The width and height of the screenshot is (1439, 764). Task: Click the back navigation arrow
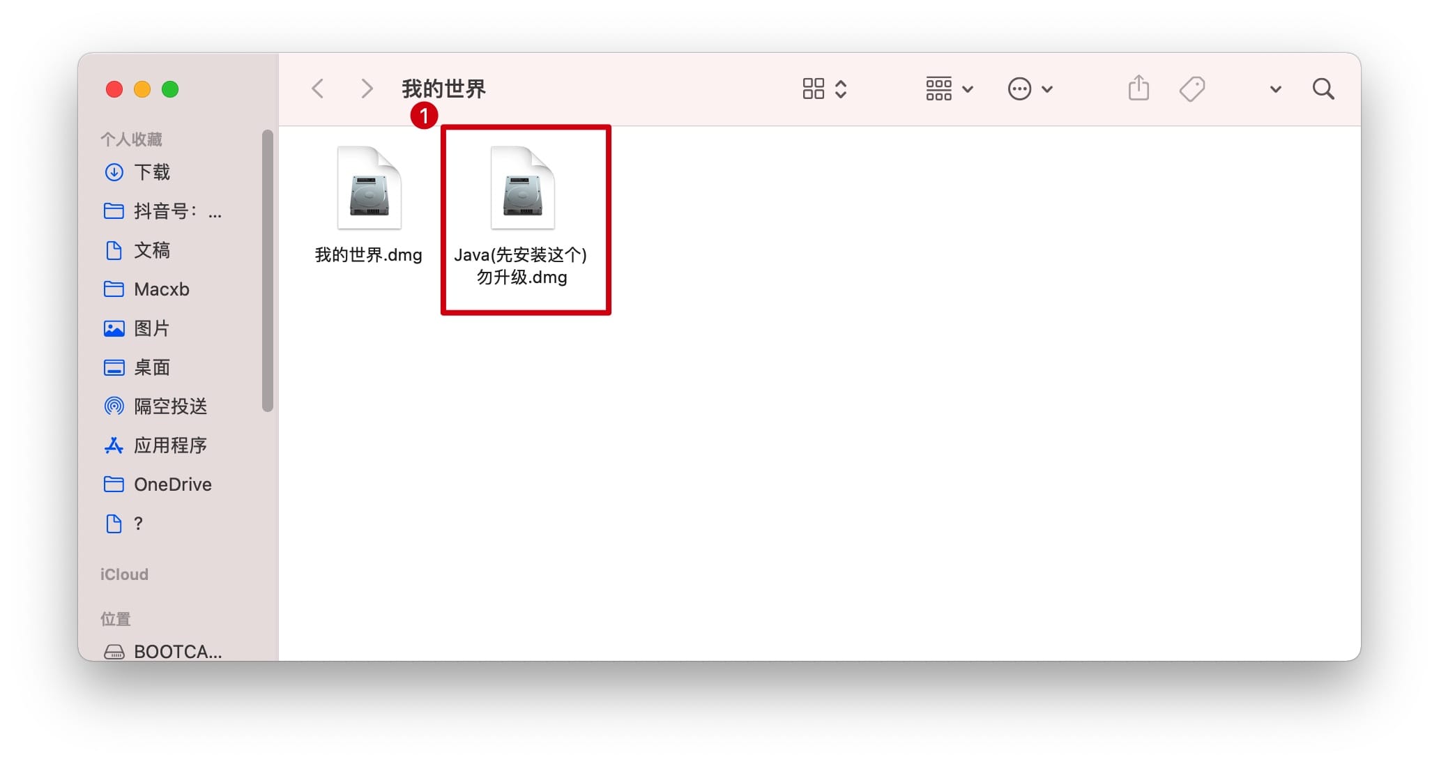coord(318,89)
